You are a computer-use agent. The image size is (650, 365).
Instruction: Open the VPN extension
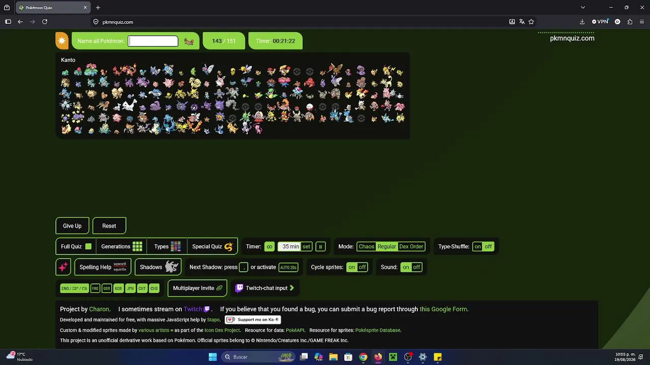tap(600, 22)
